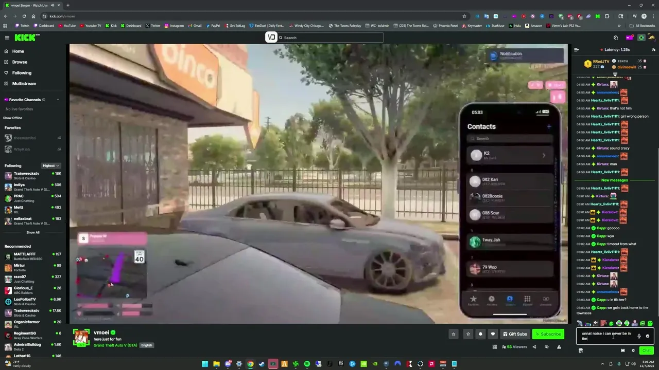Screen dimensions: 659x370
Task: Click the microphone icon in chat input
Action: (x=639, y=336)
